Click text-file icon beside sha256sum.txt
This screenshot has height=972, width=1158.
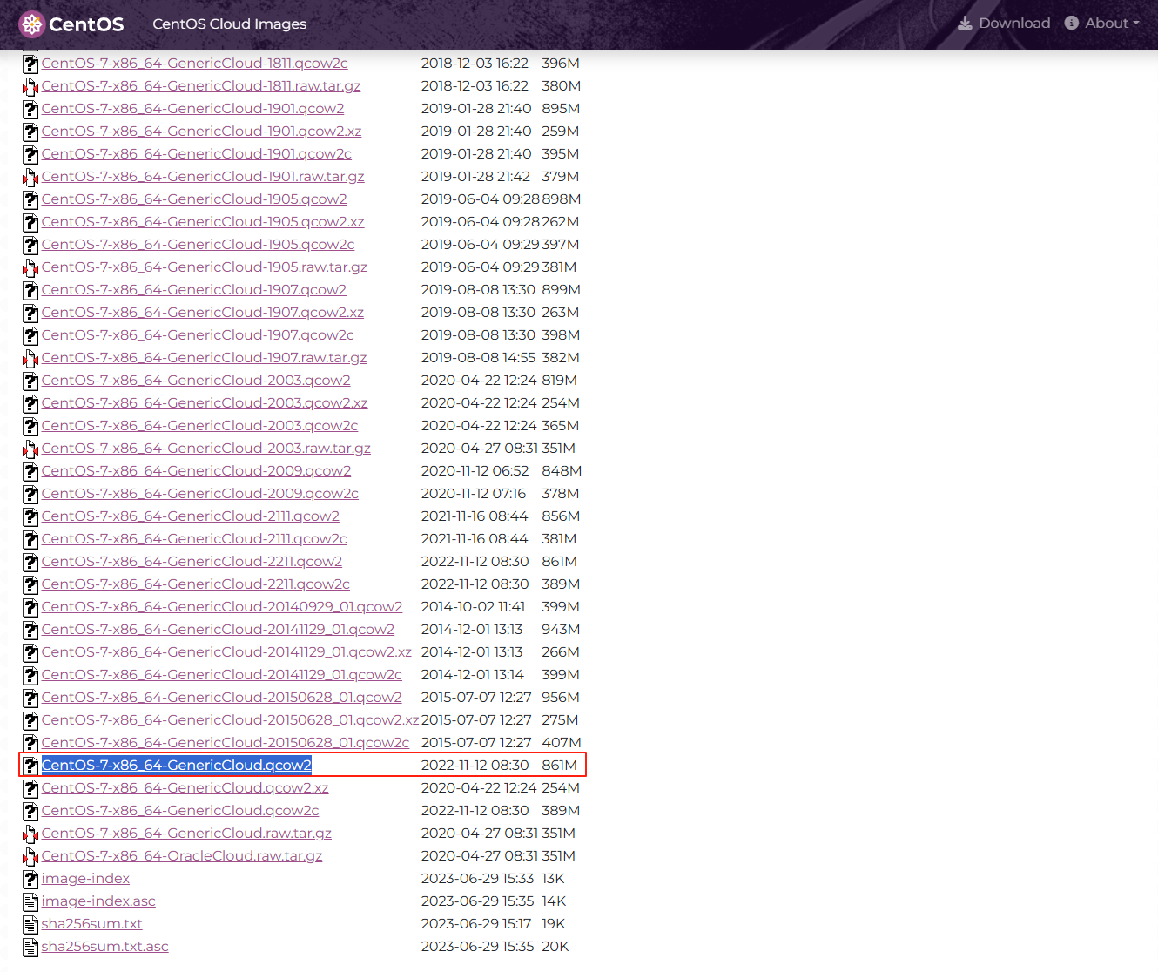(x=30, y=924)
